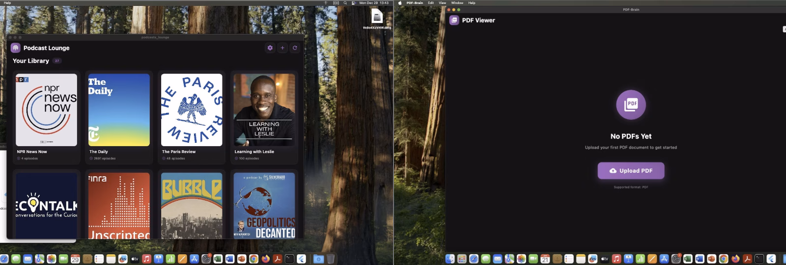
Task: Click the 'NPR News Now' title text
Action: pyautogui.click(x=32, y=152)
